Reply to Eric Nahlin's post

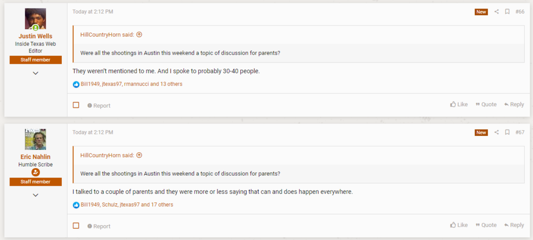(514, 225)
